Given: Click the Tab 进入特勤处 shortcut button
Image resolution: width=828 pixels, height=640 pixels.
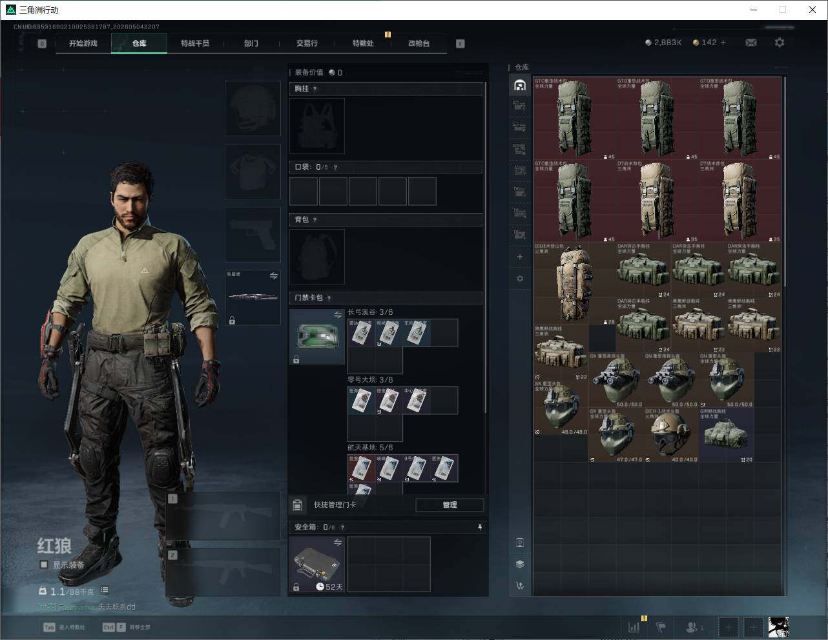Looking at the screenshot, I should tap(65, 627).
